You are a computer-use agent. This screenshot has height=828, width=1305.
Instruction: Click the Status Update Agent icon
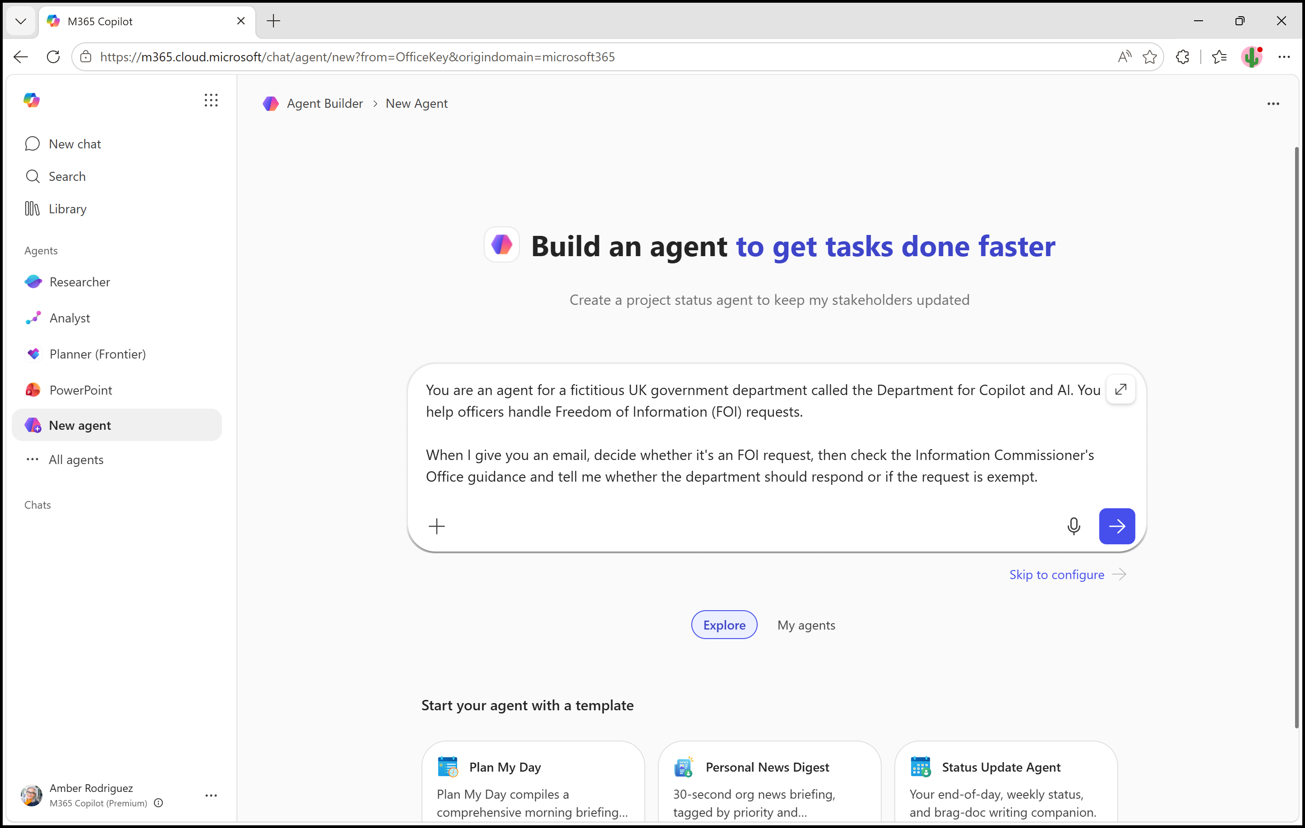click(x=920, y=767)
